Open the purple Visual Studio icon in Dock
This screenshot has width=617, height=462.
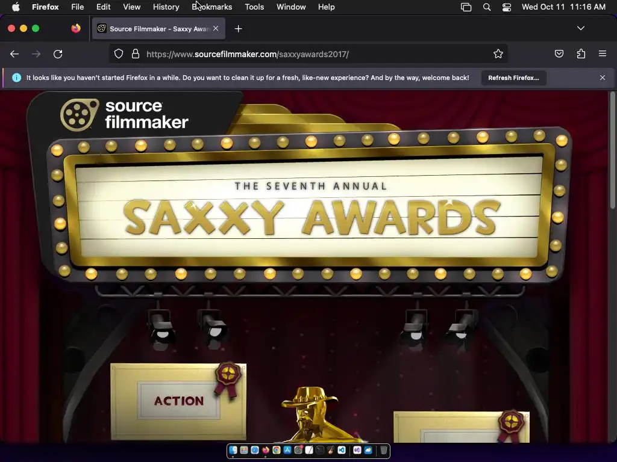point(357,450)
